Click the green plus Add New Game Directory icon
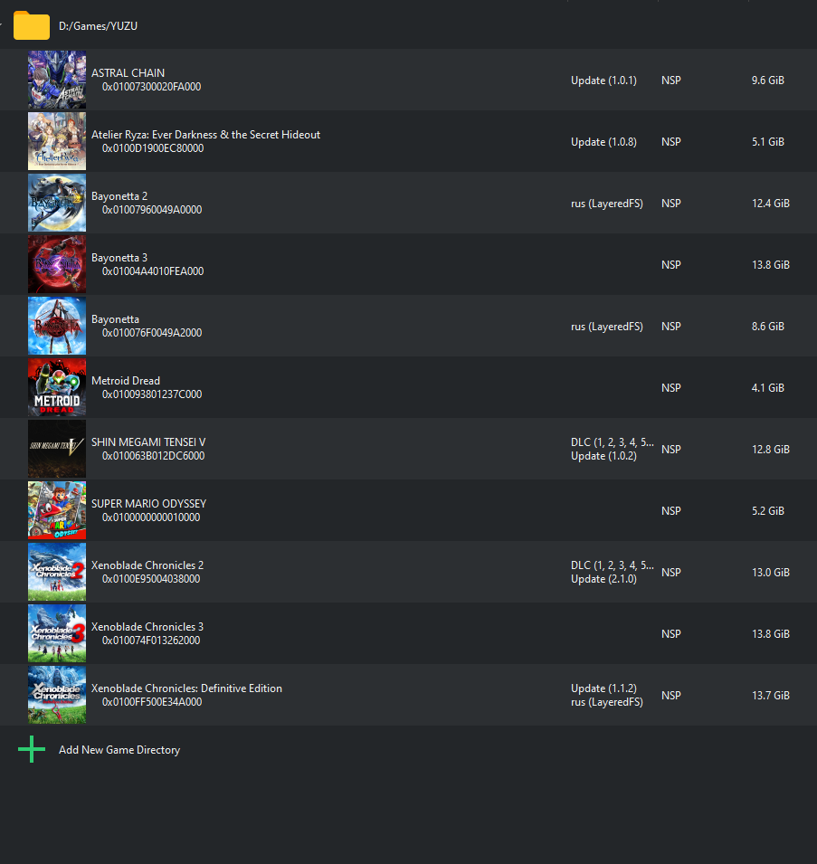Image resolution: width=817 pixels, height=864 pixels. (32, 749)
